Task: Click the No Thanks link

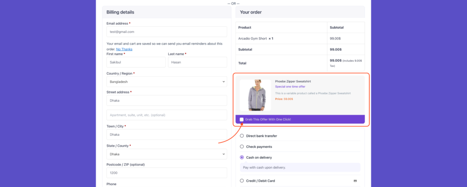Action: [124, 49]
